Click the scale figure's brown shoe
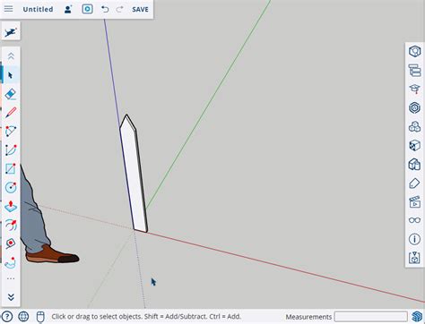This screenshot has width=425, height=324. coord(52,254)
